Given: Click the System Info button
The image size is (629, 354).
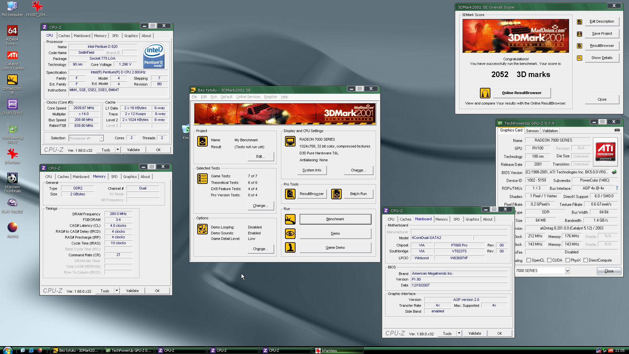Looking at the screenshot, I should [x=312, y=170].
